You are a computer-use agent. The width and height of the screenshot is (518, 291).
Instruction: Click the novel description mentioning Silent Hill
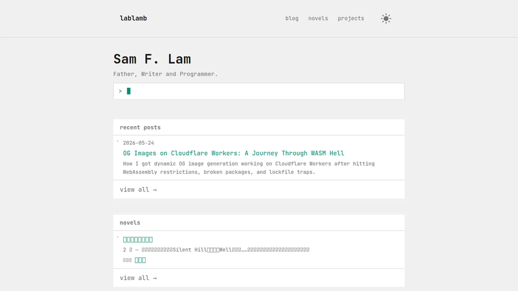click(x=216, y=250)
